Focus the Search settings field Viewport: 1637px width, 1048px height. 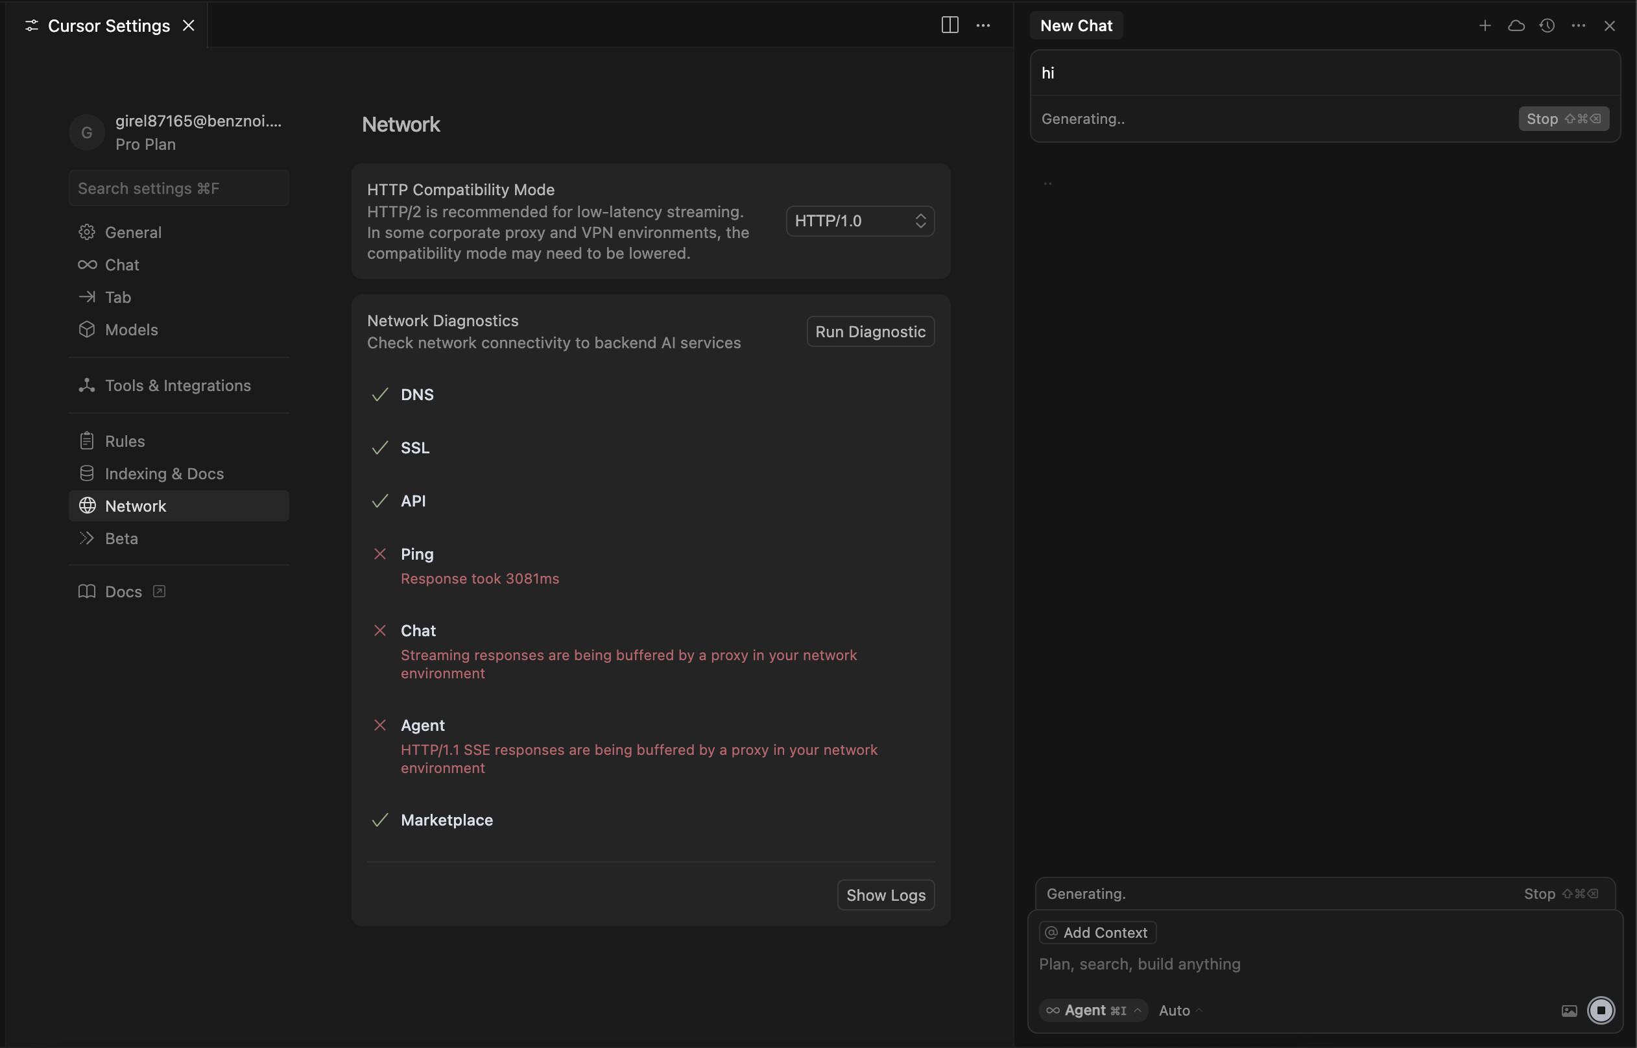tap(179, 188)
